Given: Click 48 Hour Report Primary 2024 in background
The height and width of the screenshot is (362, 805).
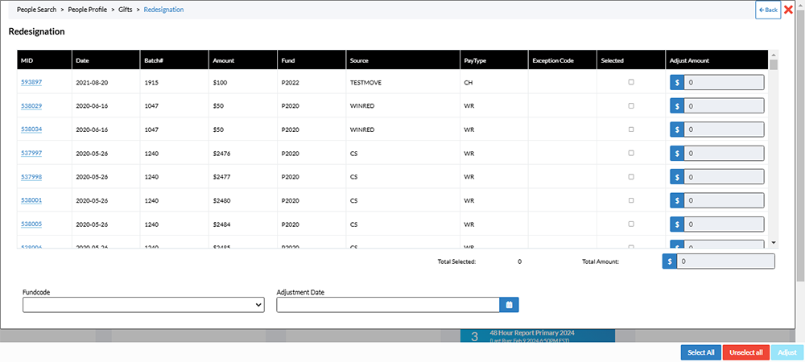Looking at the screenshot, I should (532, 333).
